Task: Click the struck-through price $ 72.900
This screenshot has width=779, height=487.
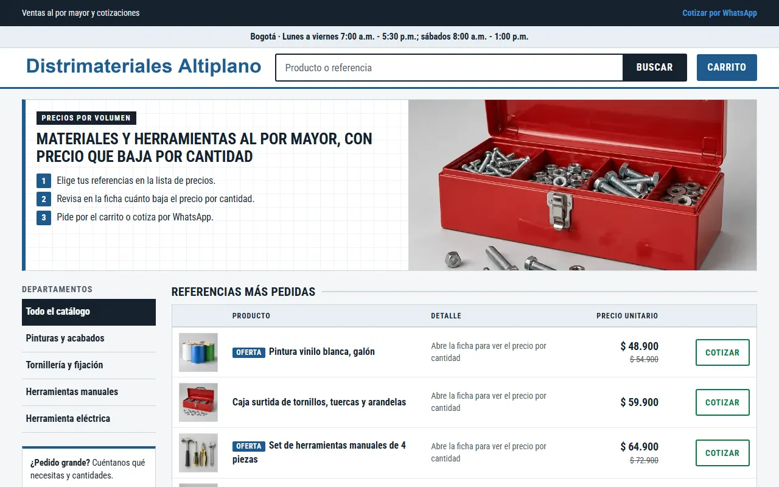Action: [644, 461]
